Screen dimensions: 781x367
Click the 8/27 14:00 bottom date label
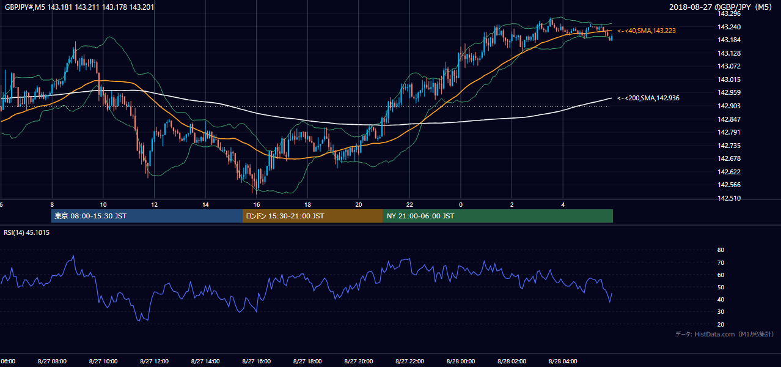point(205,361)
